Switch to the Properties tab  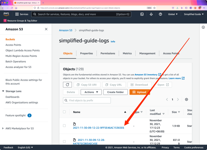[86, 54]
